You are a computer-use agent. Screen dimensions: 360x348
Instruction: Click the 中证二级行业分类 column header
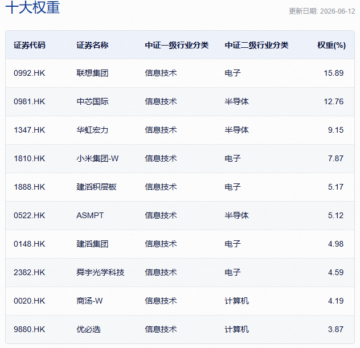point(257,45)
